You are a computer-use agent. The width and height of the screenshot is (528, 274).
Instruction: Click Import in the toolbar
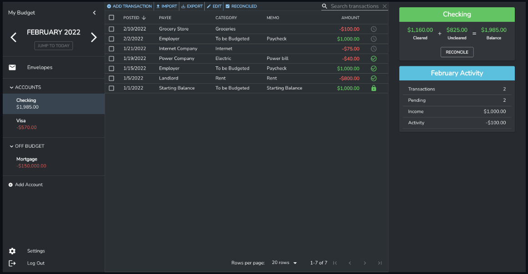(167, 6)
